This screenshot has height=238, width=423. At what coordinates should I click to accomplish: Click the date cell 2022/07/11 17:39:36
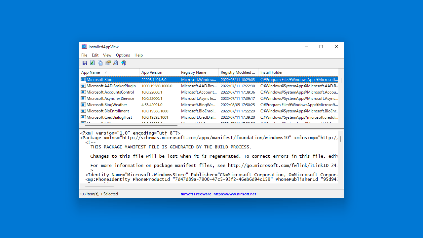pos(238,92)
